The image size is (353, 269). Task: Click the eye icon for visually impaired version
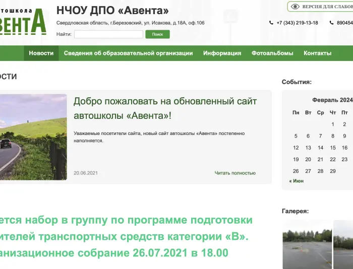pos(295,7)
